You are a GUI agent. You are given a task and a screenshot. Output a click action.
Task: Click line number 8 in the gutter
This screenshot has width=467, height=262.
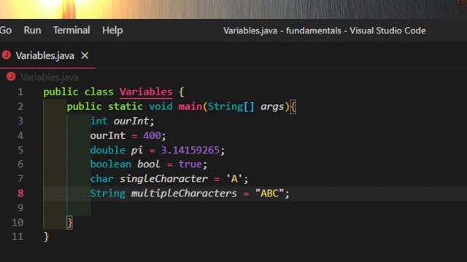[x=20, y=194]
